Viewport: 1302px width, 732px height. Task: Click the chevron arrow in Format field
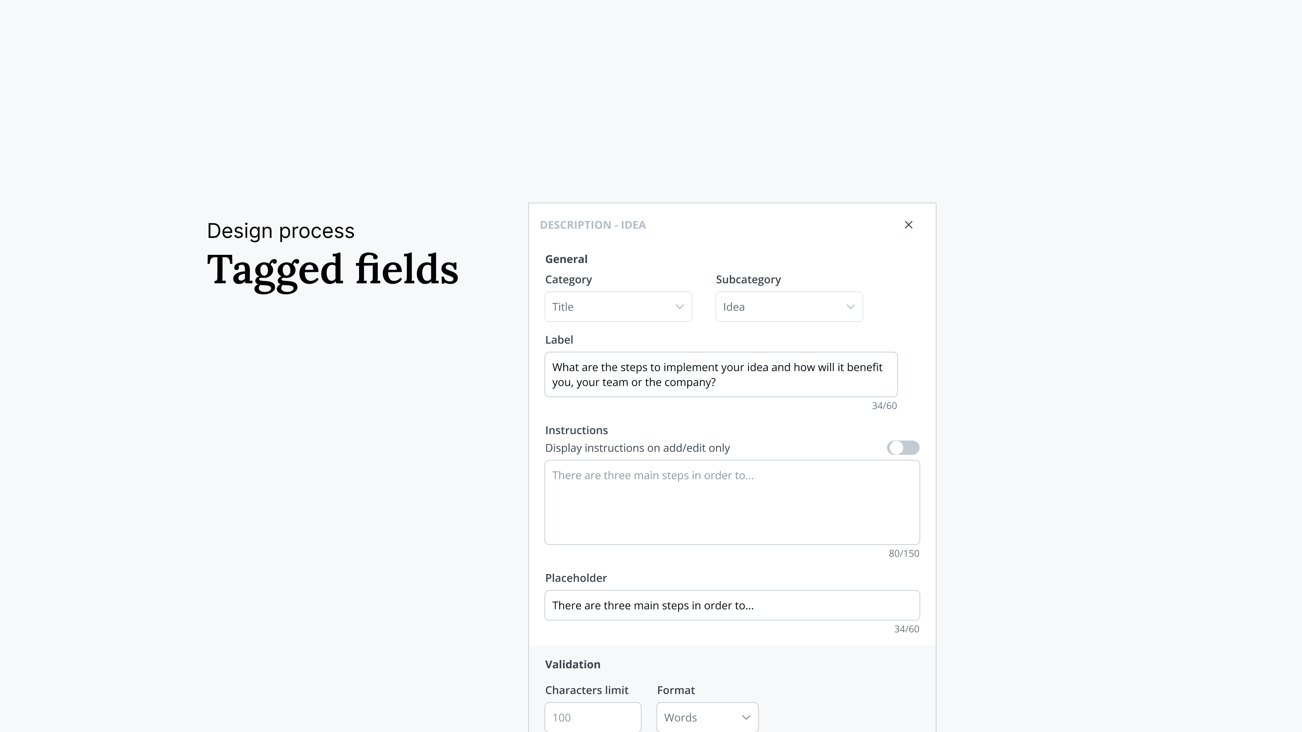pos(746,717)
